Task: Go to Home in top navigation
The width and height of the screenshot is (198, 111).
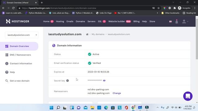Action: pos(46,21)
